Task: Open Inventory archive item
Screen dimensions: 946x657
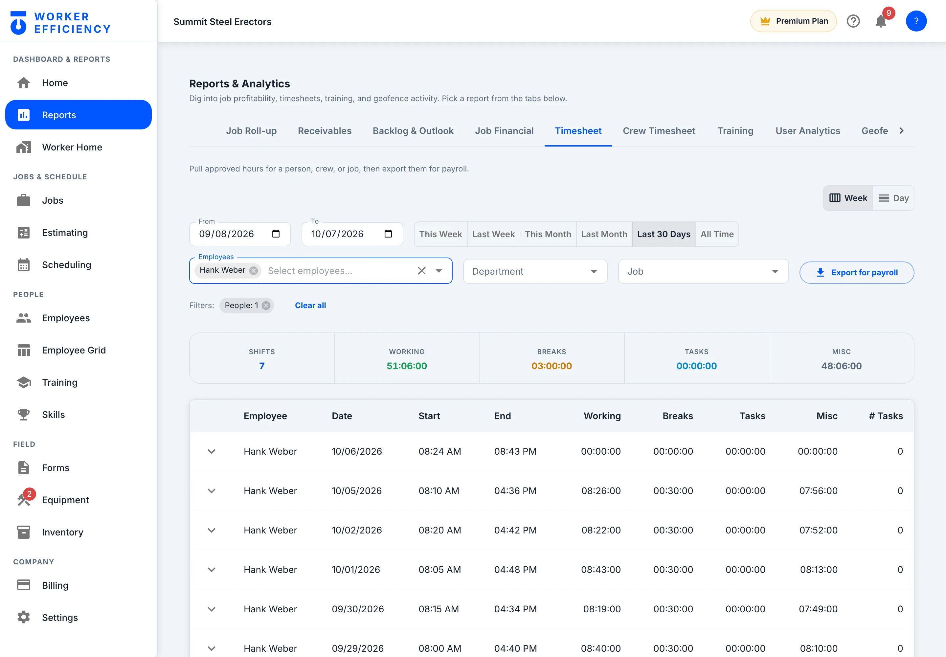Action: [78, 532]
